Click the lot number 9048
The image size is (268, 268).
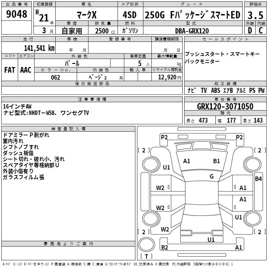[16, 14]
